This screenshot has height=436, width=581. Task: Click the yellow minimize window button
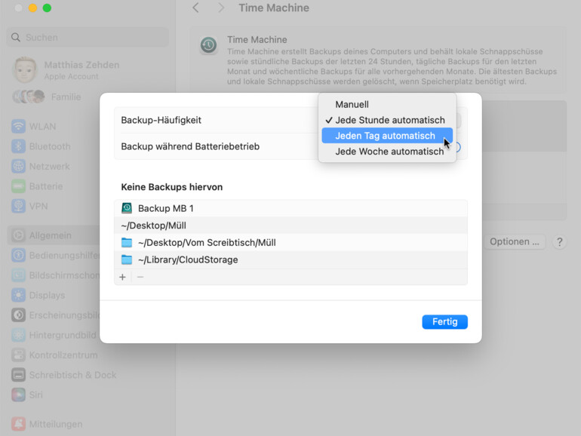[33, 8]
